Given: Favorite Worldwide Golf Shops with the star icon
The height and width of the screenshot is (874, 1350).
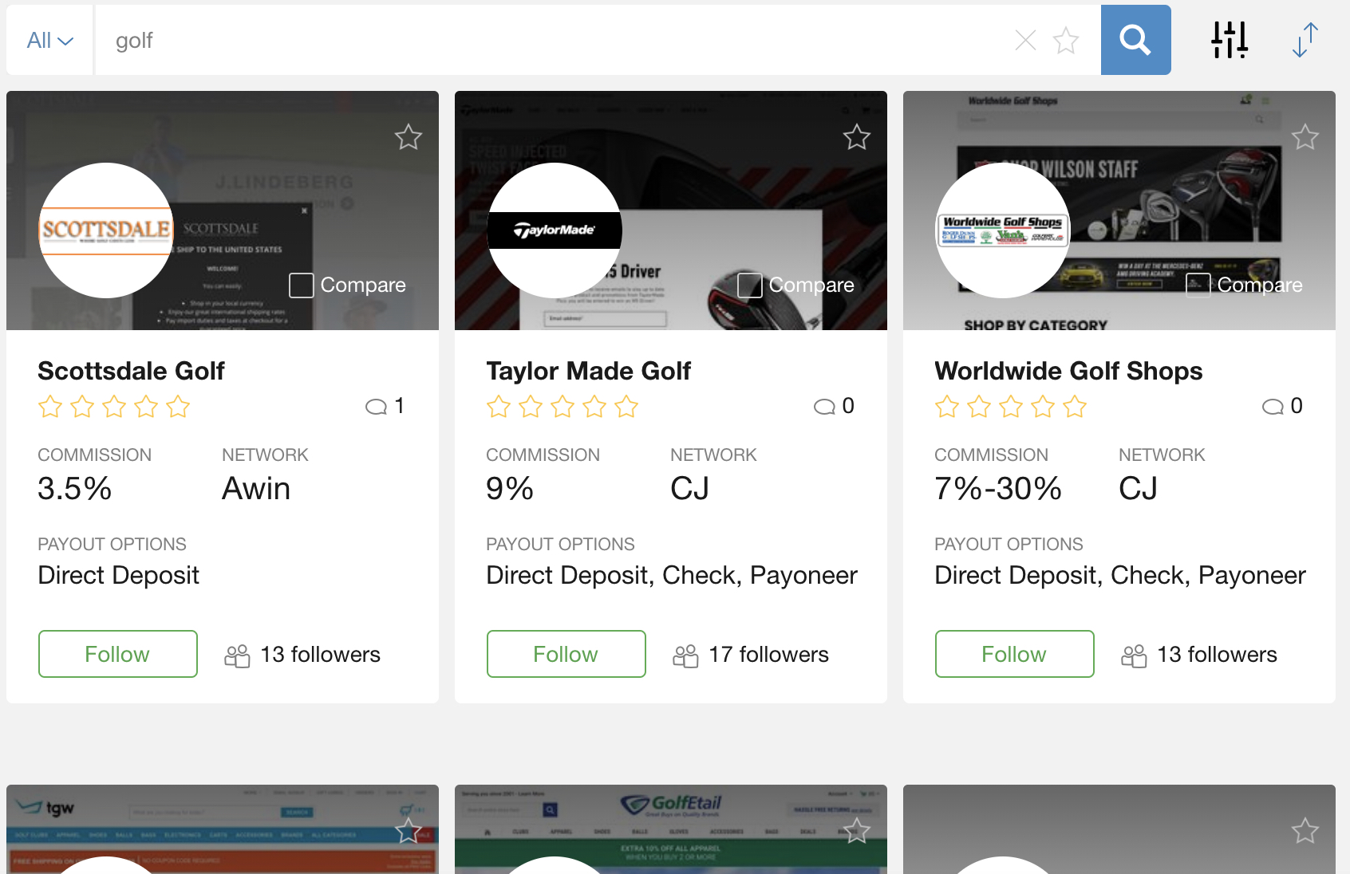Looking at the screenshot, I should [1305, 137].
